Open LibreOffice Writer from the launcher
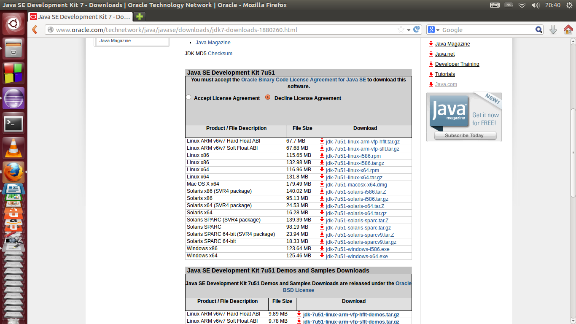The width and height of the screenshot is (576, 324). click(x=14, y=188)
